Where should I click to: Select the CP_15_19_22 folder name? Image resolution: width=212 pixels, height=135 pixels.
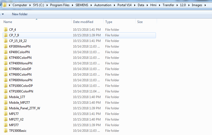click(18, 41)
